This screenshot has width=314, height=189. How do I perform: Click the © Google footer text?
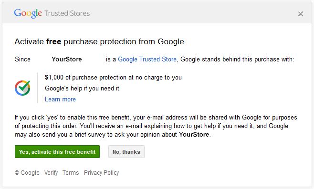(x=27, y=173)
